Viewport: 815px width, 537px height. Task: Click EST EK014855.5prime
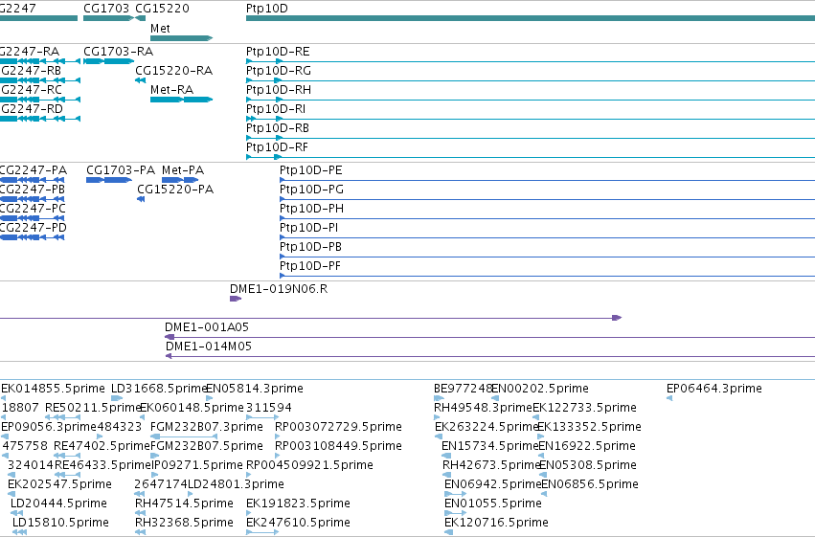click(53, 389)
